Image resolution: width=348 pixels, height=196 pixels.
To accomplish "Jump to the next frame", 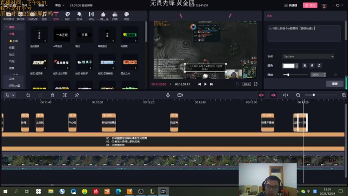I will [x=211, y=84].
